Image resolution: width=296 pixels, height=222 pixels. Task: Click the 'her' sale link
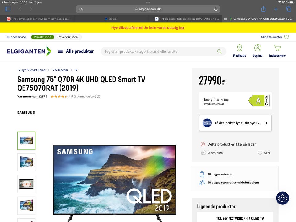pos(182,27)
